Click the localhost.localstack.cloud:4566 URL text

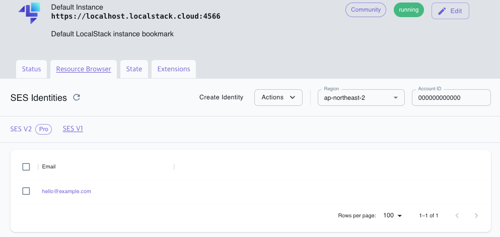point(136,16)
